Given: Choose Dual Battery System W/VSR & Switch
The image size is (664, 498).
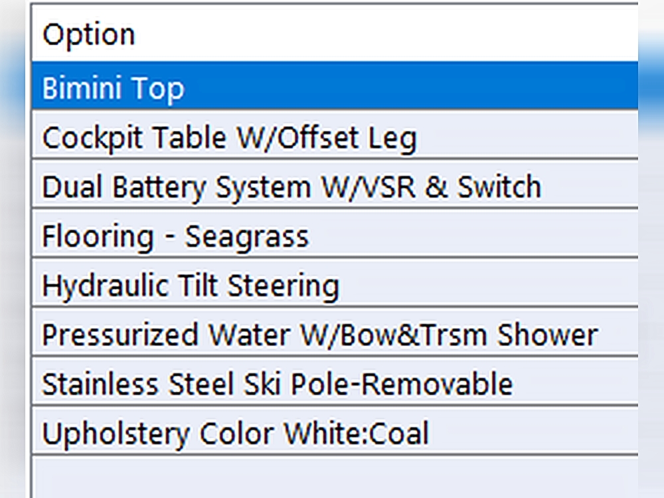Looking at the screenshot, I should pyautogui.click(x=291, y=187).
